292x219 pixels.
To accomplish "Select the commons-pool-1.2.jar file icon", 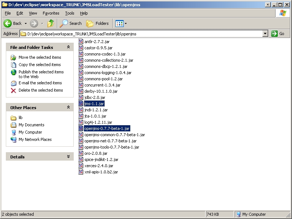I will 81,78.
